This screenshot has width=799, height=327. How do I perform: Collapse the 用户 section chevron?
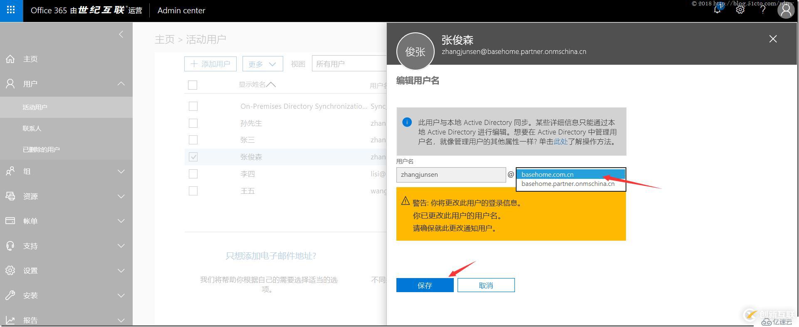pos(121,83)
